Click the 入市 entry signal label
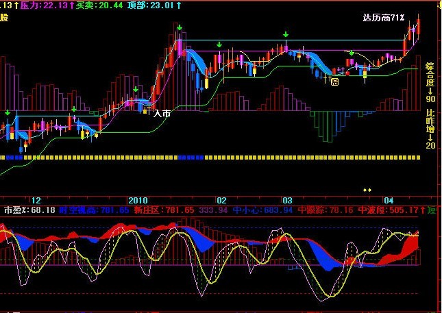This screenshot has height=313, width=442. point(162,113)
